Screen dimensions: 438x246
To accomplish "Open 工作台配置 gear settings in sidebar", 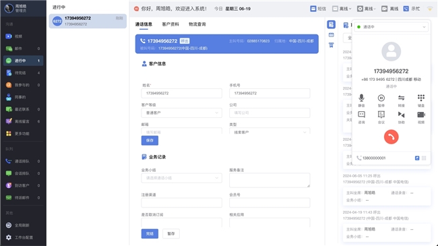I will 9,237.
